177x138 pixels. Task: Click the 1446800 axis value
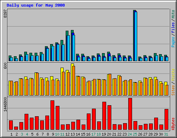click(5, 104)
